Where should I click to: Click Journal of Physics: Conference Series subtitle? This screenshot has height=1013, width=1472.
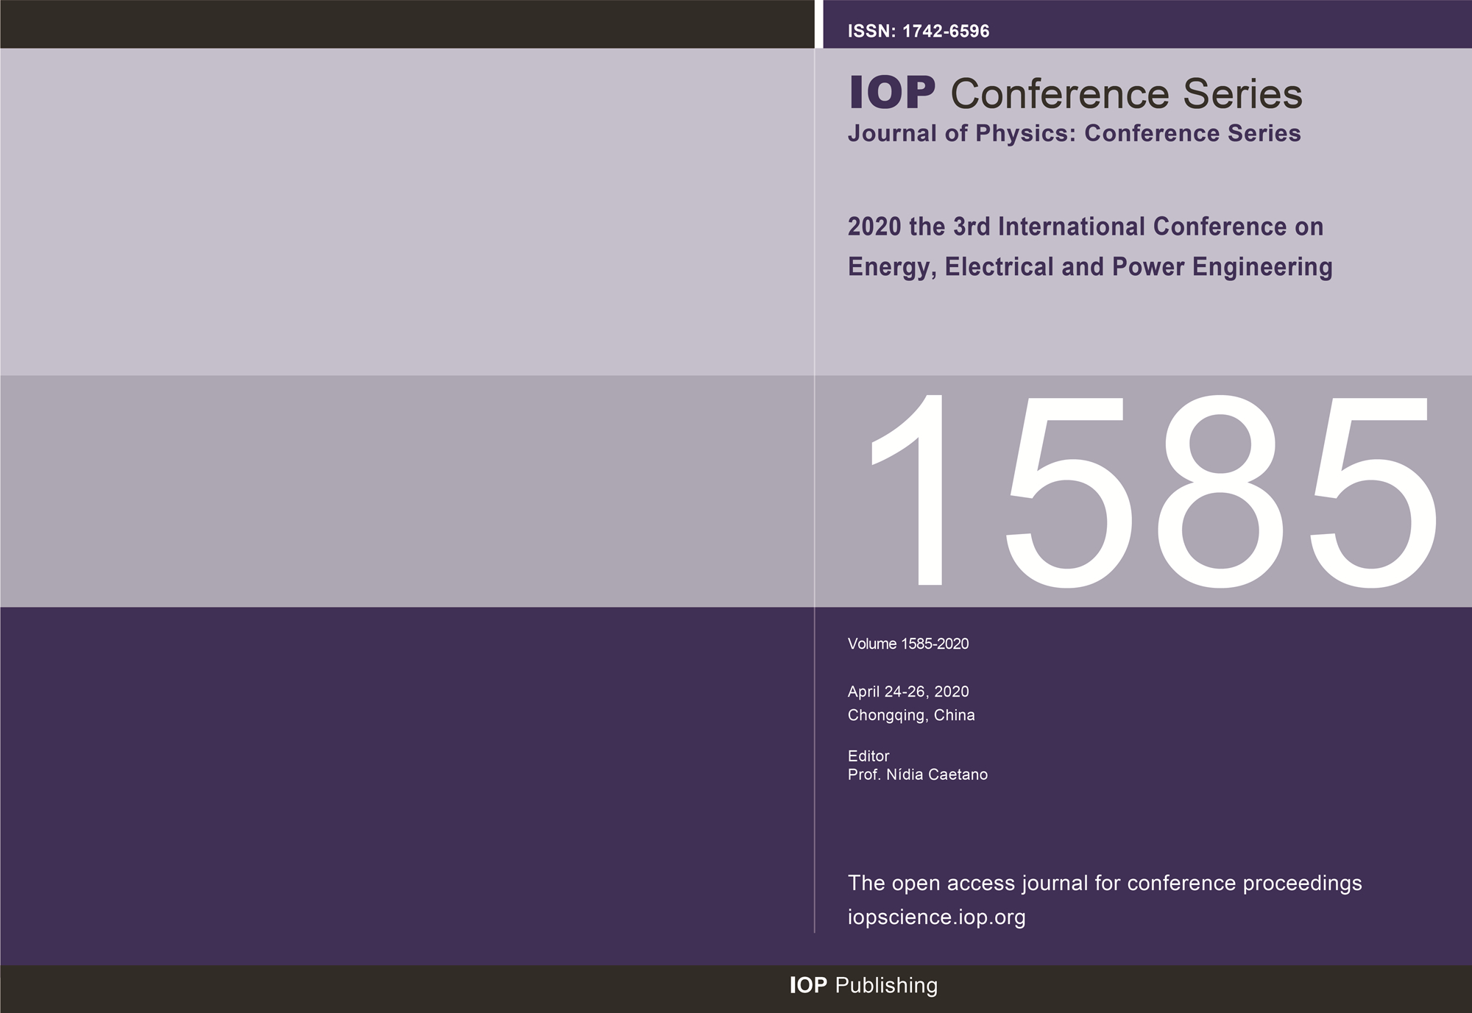[1074, 134]
